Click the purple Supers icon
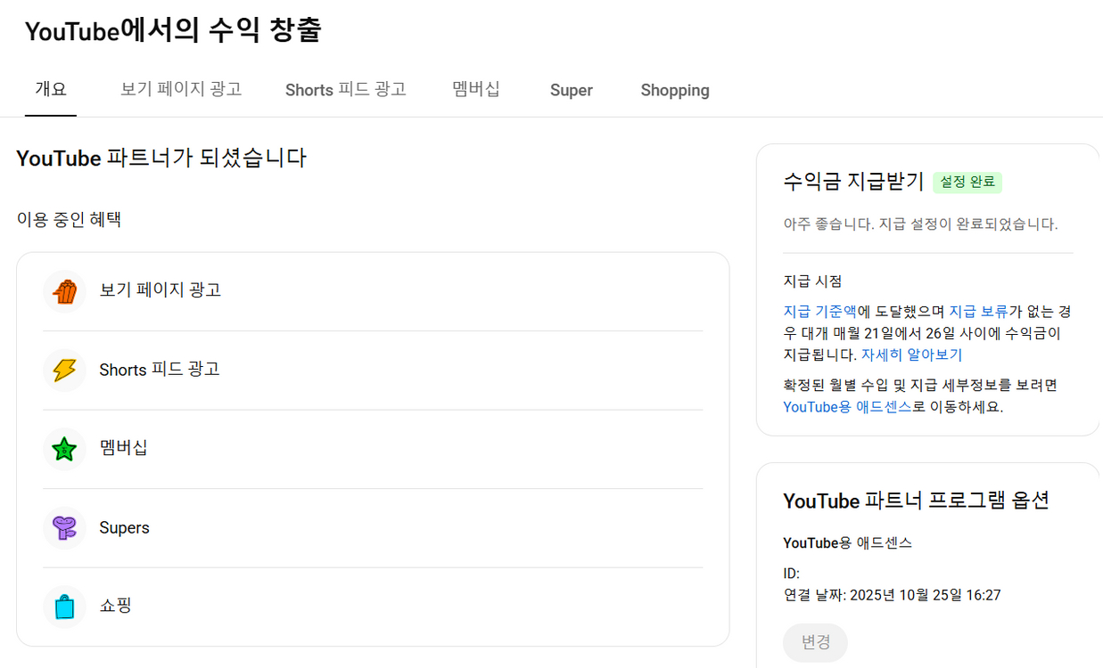This screenshot has width=1103, height=668. click(63, 527)
